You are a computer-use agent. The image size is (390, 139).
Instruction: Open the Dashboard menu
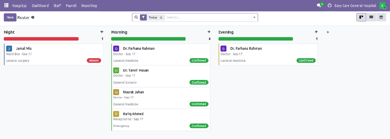pyautogui.click(x=40, y=6)
